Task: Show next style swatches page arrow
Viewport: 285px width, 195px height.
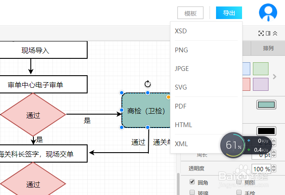Action: (275, 77)
